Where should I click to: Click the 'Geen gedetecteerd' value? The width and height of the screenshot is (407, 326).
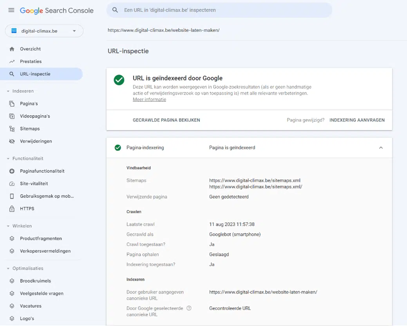coord(229,197)
